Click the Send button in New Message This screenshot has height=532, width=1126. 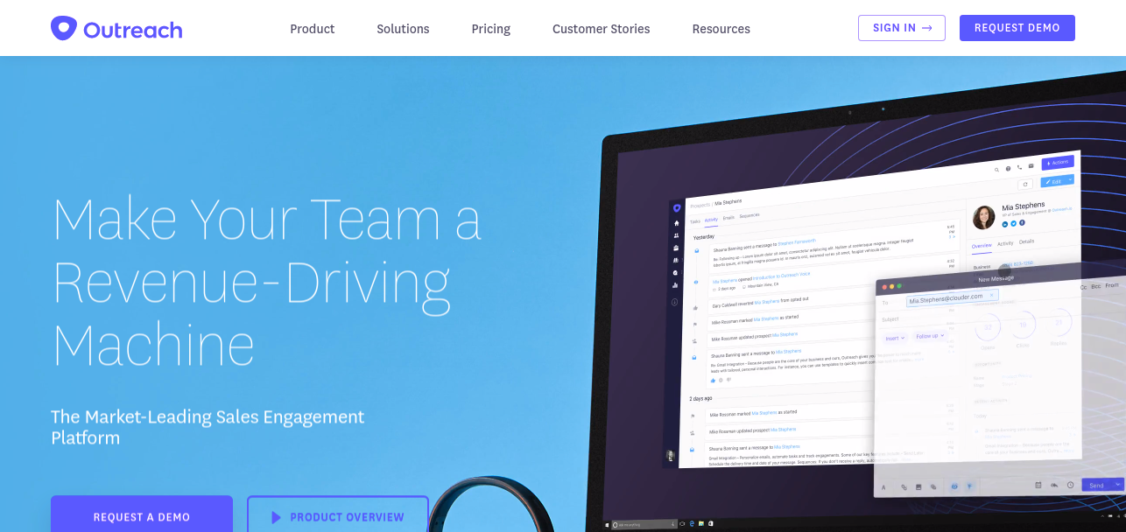[x=1096, y=486]
